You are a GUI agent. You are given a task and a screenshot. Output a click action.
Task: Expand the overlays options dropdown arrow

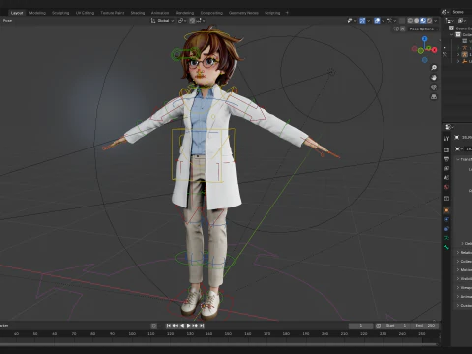(x=383, y=21)
